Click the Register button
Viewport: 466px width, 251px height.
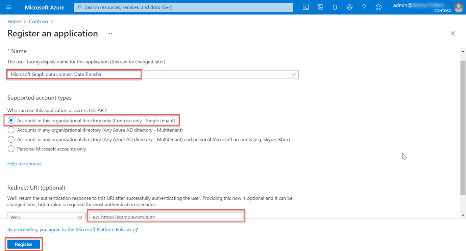23,244
